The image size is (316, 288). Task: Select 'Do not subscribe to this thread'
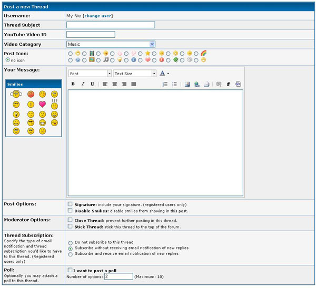pyautogui.click(x=70, y=242)
